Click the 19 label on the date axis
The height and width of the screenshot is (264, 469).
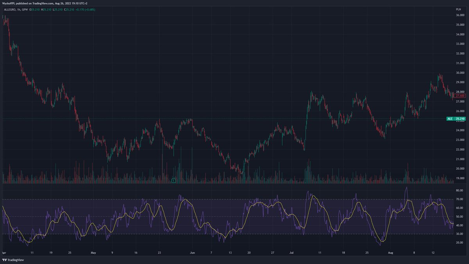tap(51, 253)
